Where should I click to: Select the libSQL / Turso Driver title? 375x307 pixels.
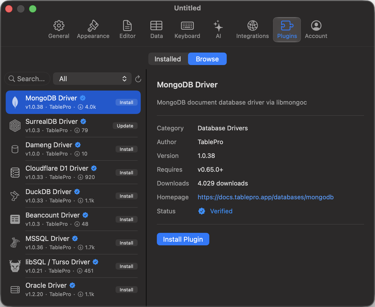[58, 262]
